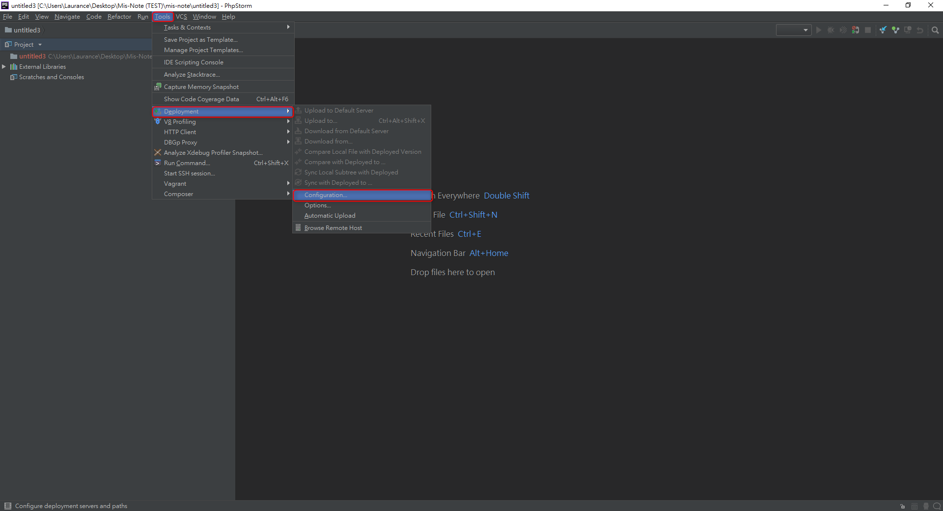Choose Save Project as Template...

coord(223,40)
